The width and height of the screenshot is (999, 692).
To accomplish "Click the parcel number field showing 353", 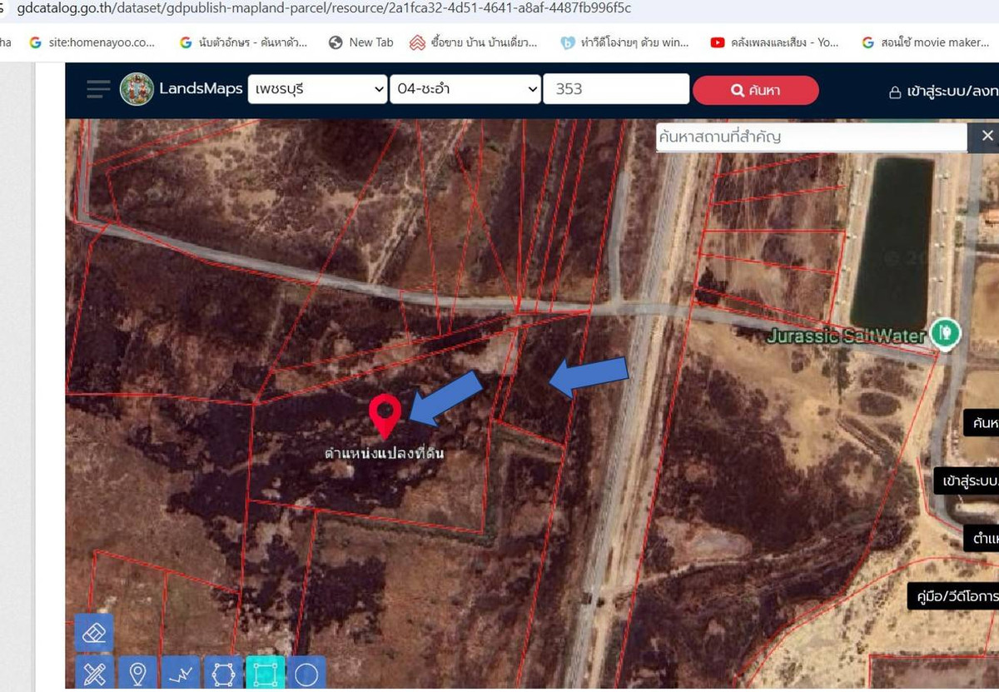I will tap(616, 89).
